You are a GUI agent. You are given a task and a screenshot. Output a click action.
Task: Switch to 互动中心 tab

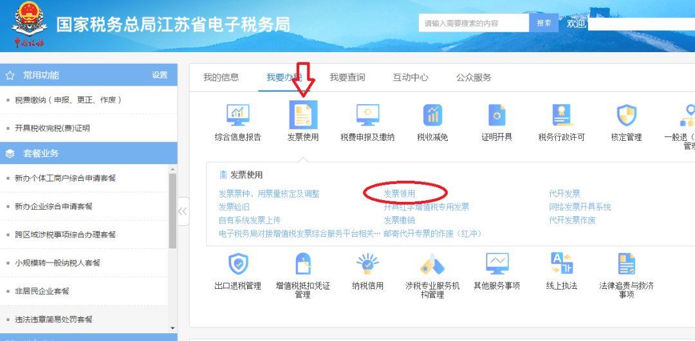pos(411,77)
